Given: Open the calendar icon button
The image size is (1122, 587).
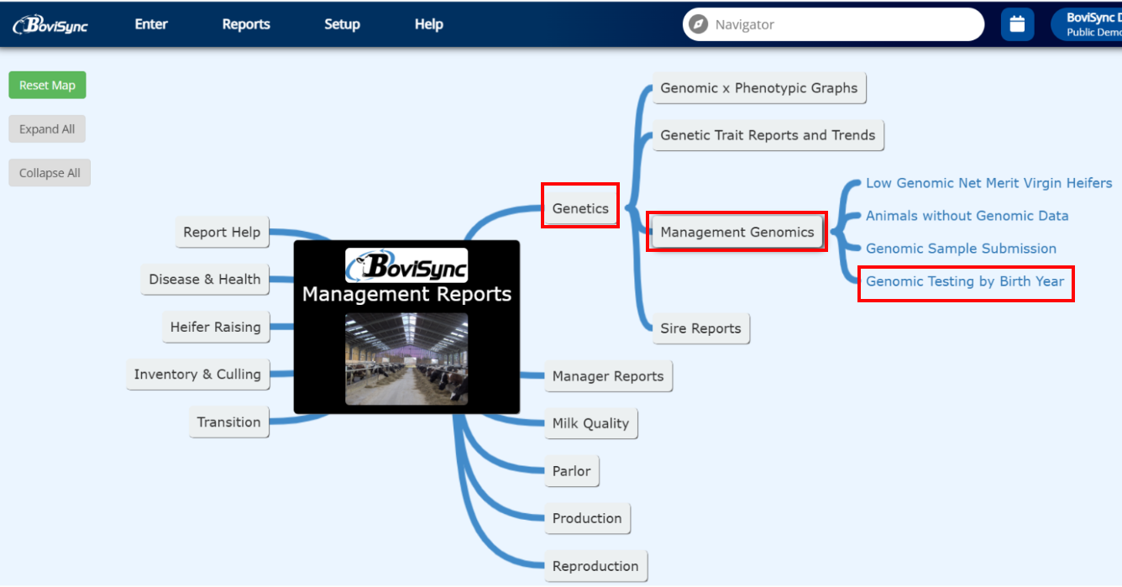Looking at the screenshot, I should (1017, 24).
